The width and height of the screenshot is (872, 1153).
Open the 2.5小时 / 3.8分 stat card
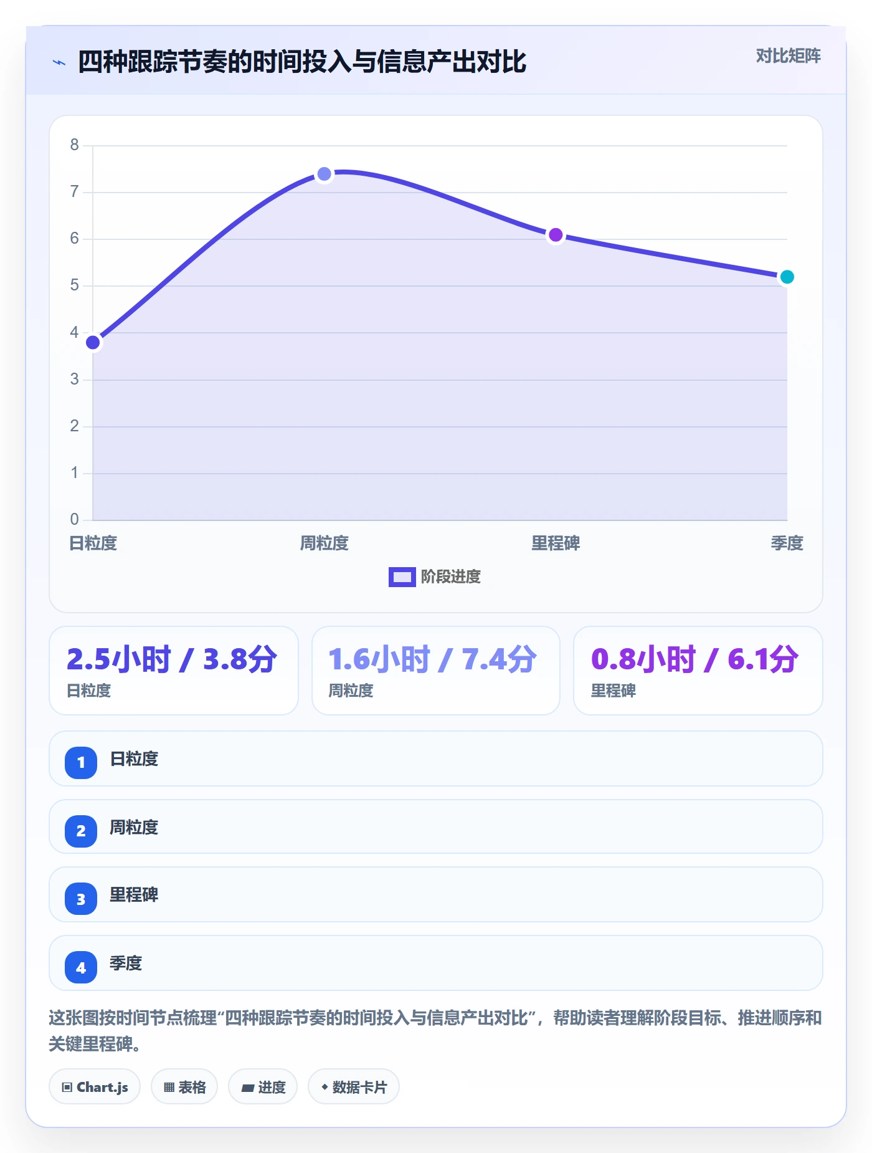[174, 671]
